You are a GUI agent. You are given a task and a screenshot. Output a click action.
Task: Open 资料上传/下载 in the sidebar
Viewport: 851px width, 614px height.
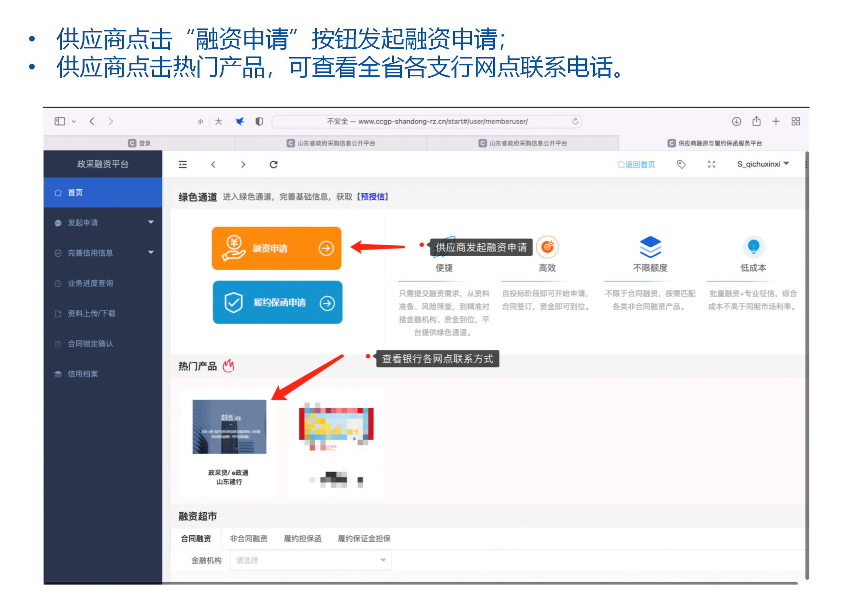coord(103,313)
